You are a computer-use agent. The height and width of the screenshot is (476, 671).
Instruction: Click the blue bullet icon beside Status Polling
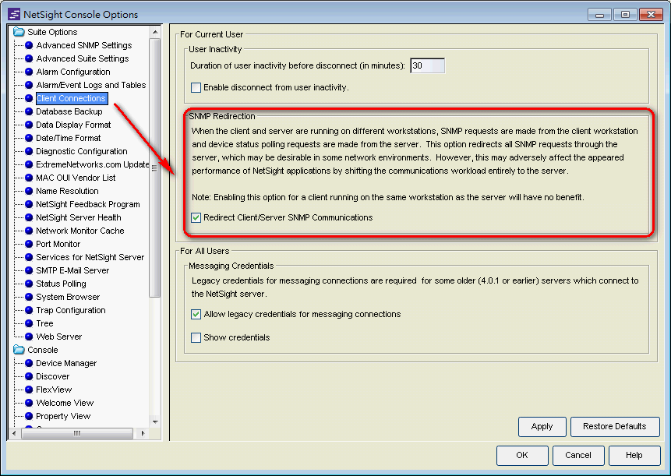pyautogui.click(x=29, y=284)
